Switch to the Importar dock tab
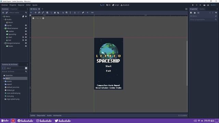 pyautogui.click(x=14, y=9)
